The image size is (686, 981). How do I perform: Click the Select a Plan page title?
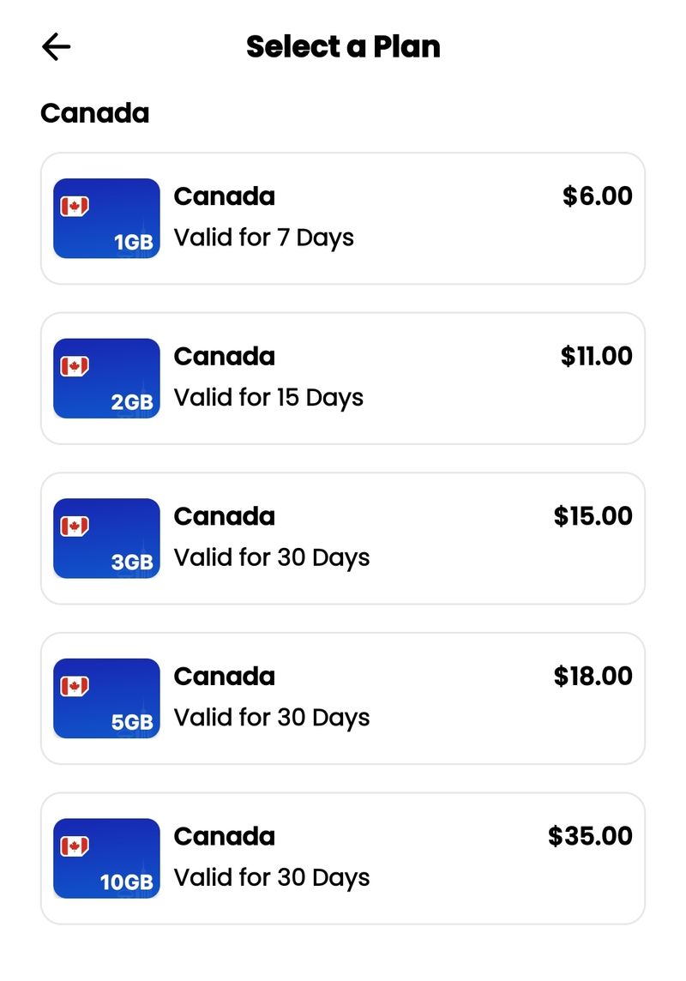pos(343,47)
